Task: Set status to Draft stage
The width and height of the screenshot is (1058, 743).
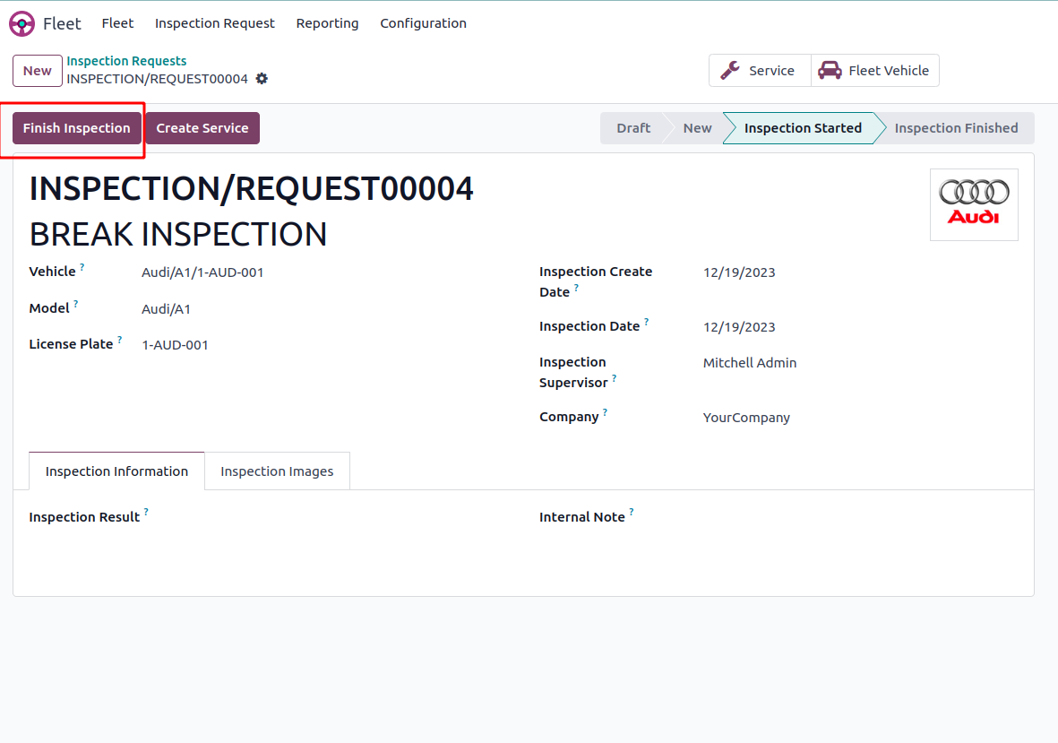Action: (633, 128)
